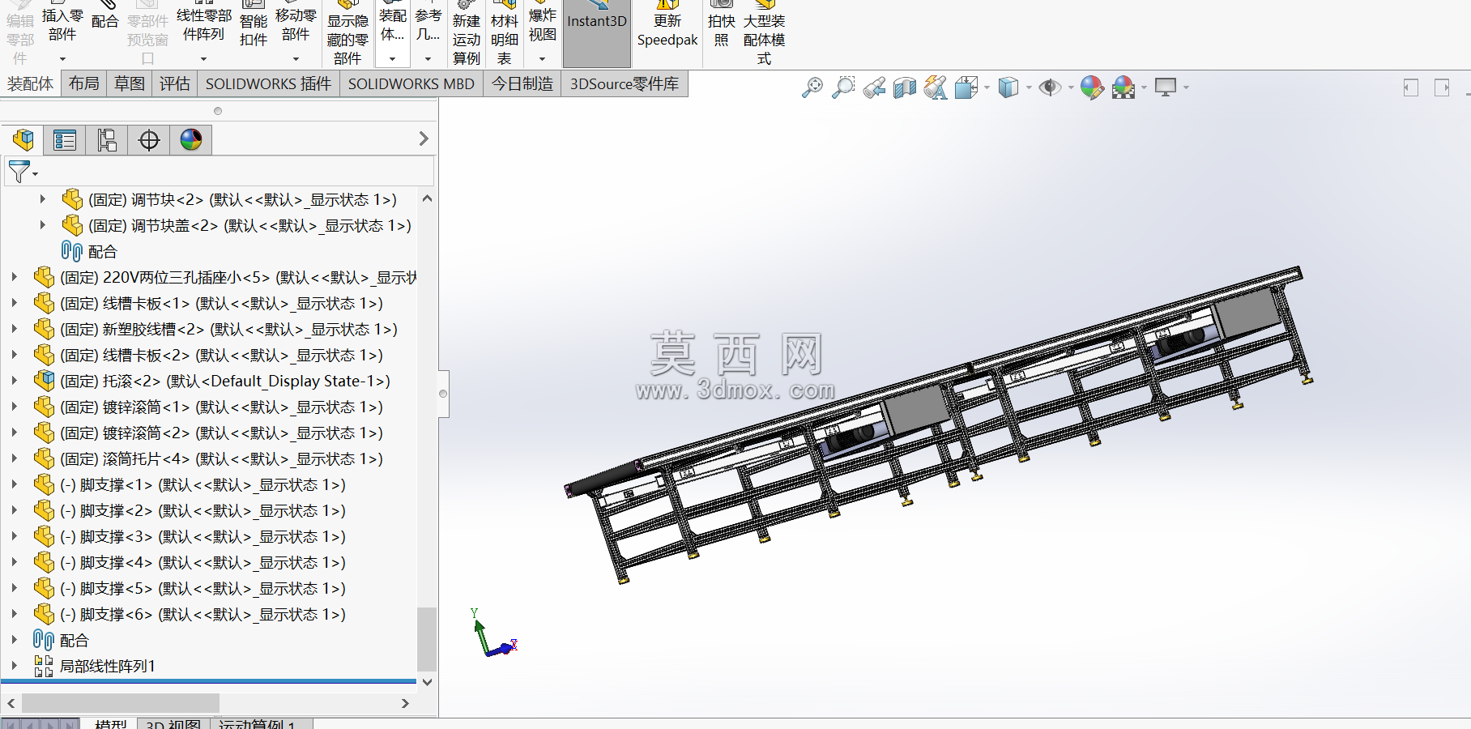1471x729 pixels.
Task: Open the PropertyManager tab
Action: [65, 140]
